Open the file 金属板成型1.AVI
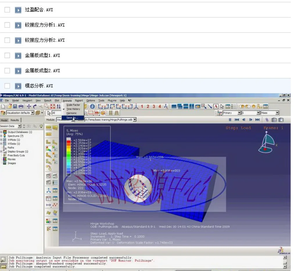The image size is (294, 271). (43, 55)
